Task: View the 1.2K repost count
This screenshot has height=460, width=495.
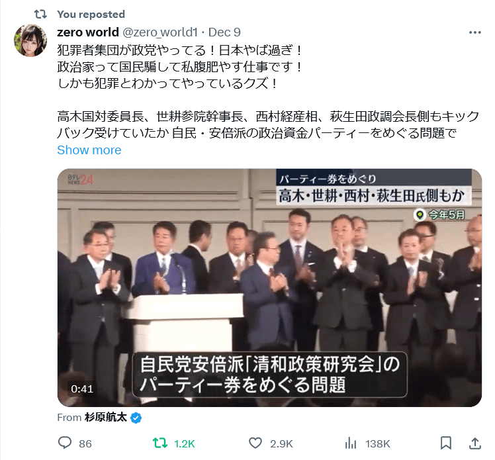Action: (185, 444)
